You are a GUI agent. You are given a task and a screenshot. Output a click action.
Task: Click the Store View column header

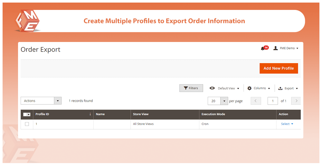pyautogui.click(x=141, y=114)
